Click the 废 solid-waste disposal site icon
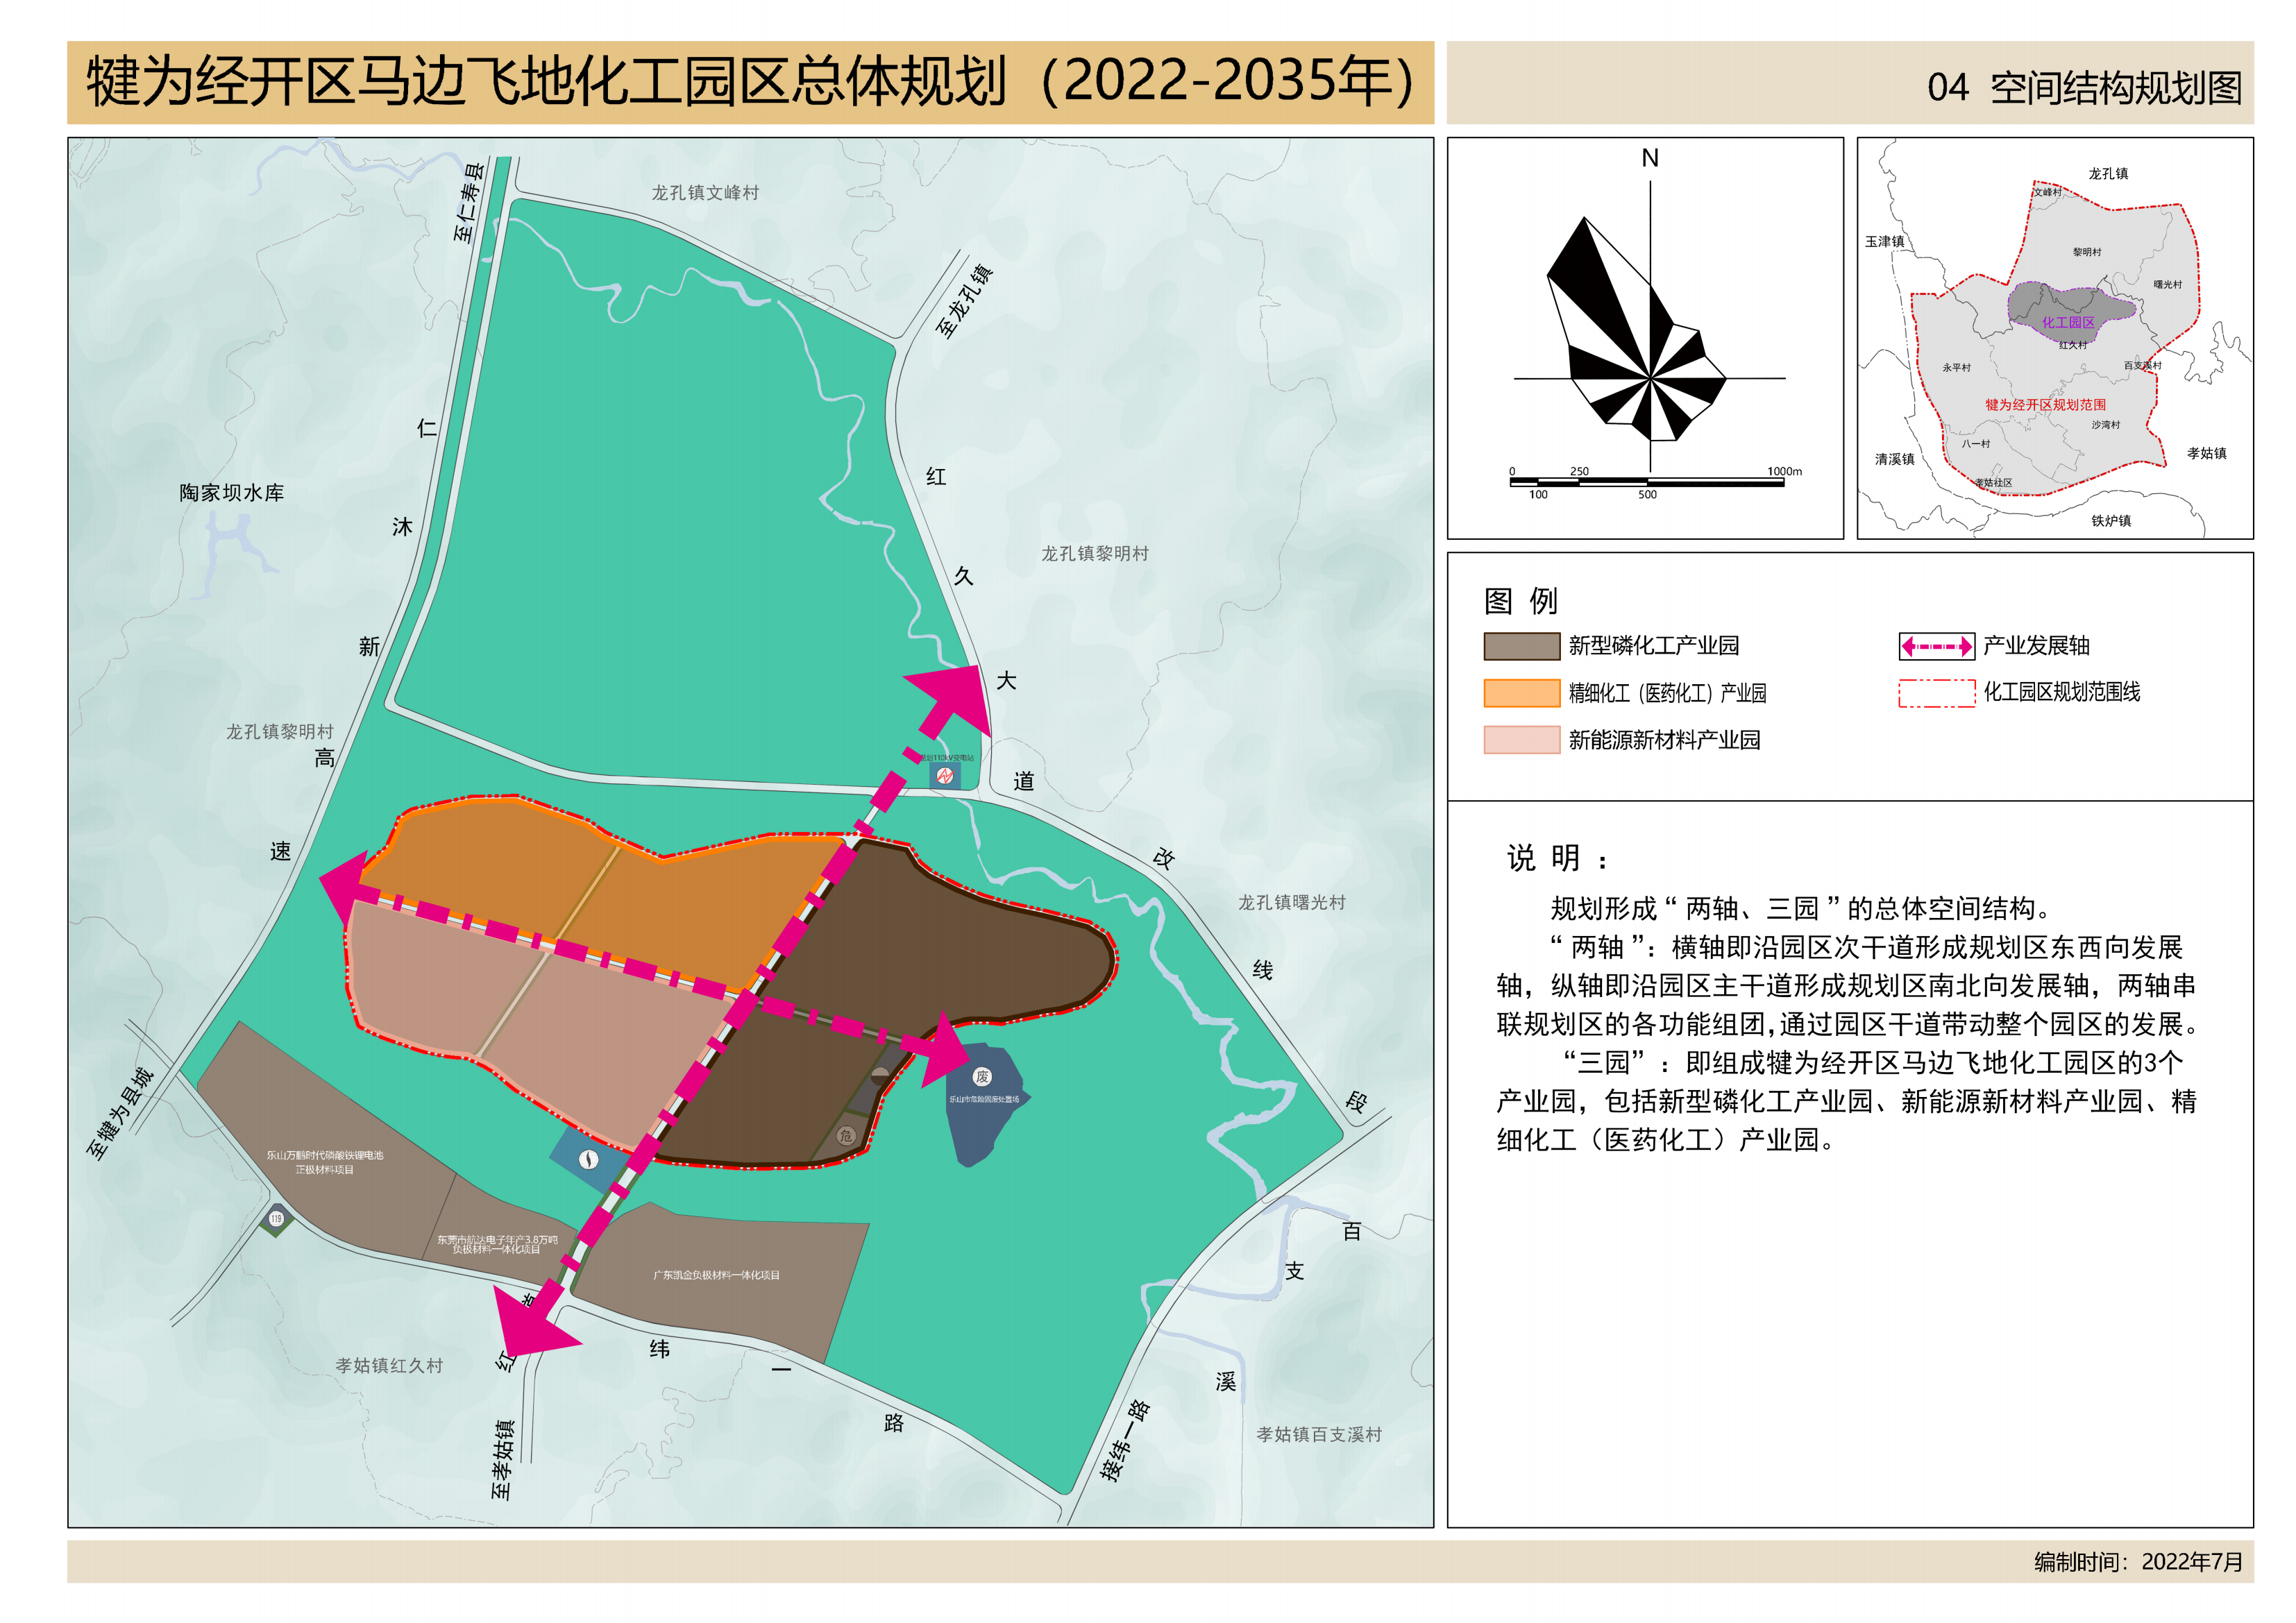This screenshot has height=1623, width=2296. pos(982,1077)
